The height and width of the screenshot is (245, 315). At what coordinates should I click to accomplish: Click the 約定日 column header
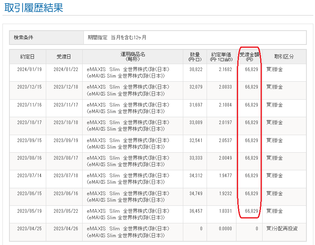point(27,57)
